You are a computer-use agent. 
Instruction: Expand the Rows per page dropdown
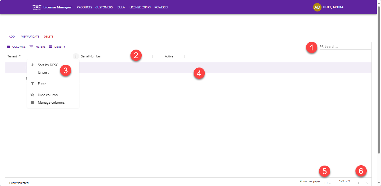[327, 183]
